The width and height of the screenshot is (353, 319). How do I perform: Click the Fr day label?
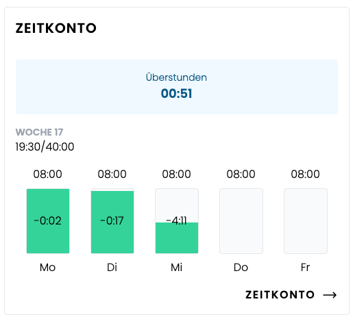(x=305, y=267)
